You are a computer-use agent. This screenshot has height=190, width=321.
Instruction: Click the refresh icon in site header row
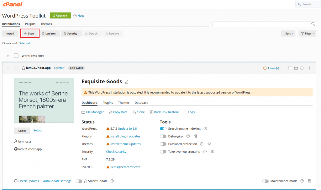(302, 68)
